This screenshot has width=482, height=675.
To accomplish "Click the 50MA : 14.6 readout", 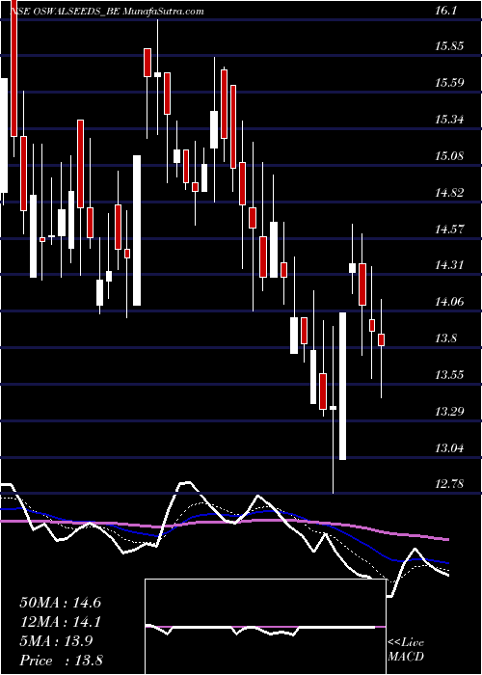I will (x=61, y=603).
